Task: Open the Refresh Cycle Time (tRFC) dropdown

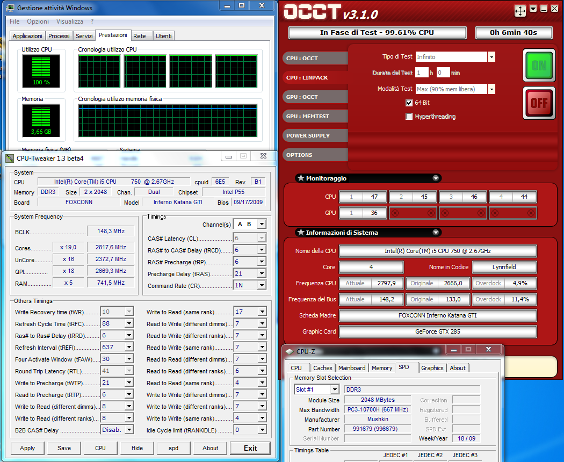Action: (129, 323)
